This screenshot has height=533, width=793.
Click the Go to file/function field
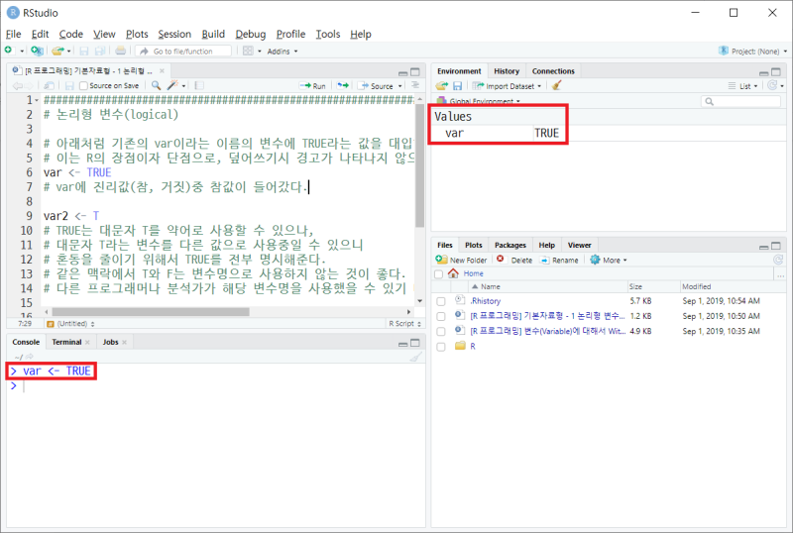click(183, 52)
